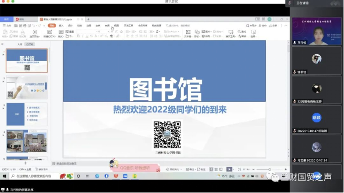Click the WPS icon in the Windows taskbar

coord(116,176)
